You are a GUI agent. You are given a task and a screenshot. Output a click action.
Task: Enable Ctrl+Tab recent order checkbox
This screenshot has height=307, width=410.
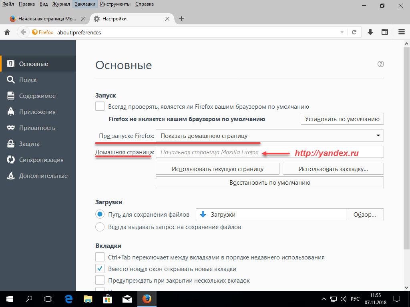coord(100,257)
